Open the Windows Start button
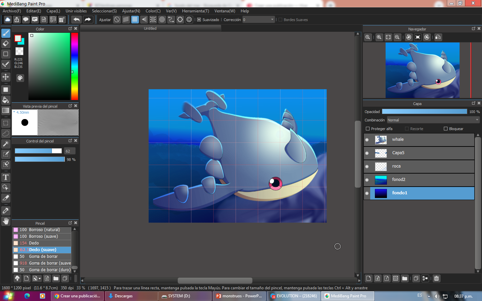The height and width of the screenshot is (301, 482). tap(8, 296)
